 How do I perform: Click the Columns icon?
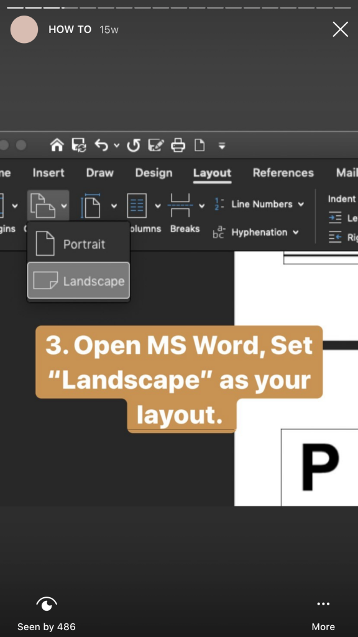136,205
